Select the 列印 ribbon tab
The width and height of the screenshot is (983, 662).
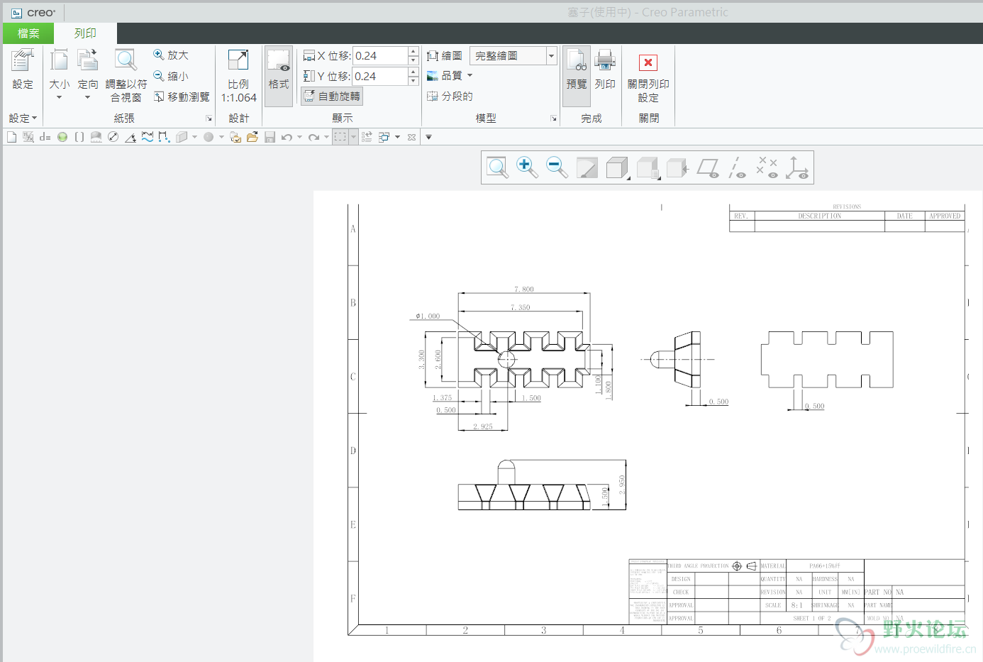click(x=85, y=33)
